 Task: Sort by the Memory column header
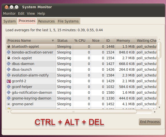click(x=125, y=41)
